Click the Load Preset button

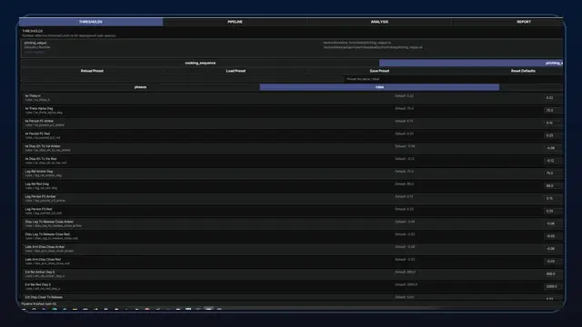(x=236, y=71)
